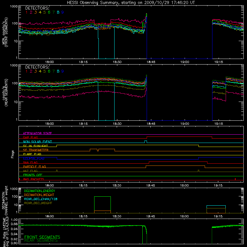The width and height of the screenshot is (247, 247).
Task: Click red detector 1 in the rear segments legend
Action: 27,71
